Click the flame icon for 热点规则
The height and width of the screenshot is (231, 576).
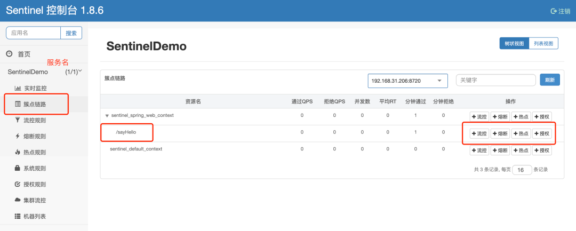(17, 152)
